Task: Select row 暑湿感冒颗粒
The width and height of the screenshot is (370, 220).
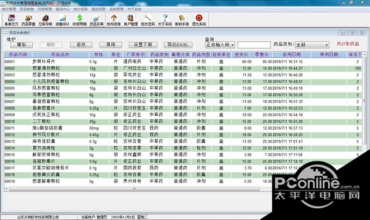Action: [183, 102]
